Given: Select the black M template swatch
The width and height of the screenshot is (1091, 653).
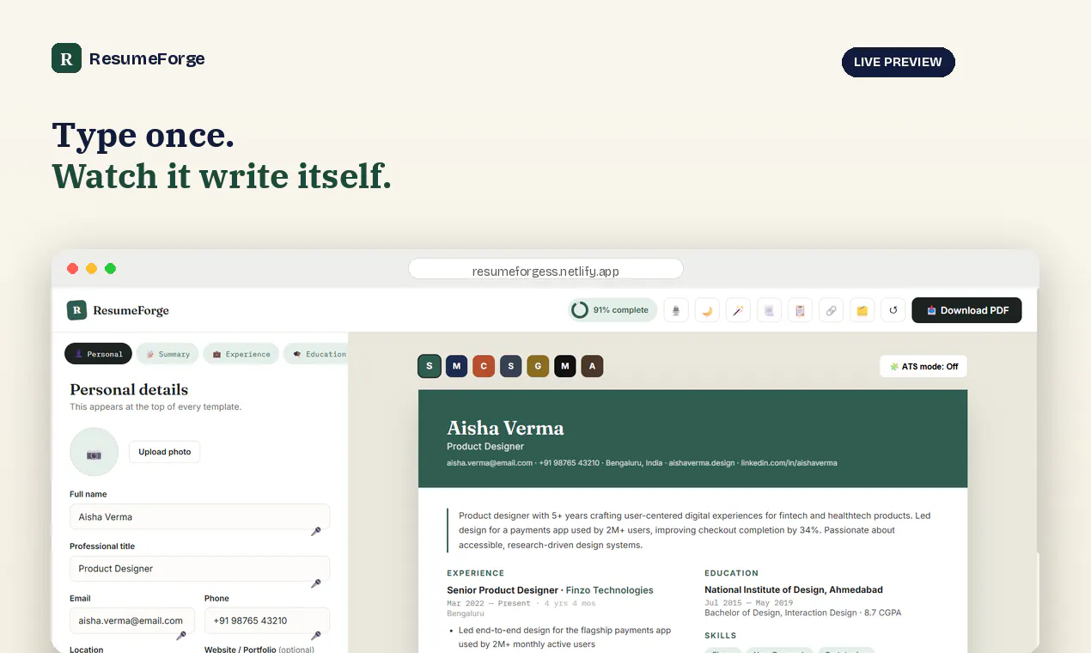Looking at the screenshot, I should [x=564, y=366].
